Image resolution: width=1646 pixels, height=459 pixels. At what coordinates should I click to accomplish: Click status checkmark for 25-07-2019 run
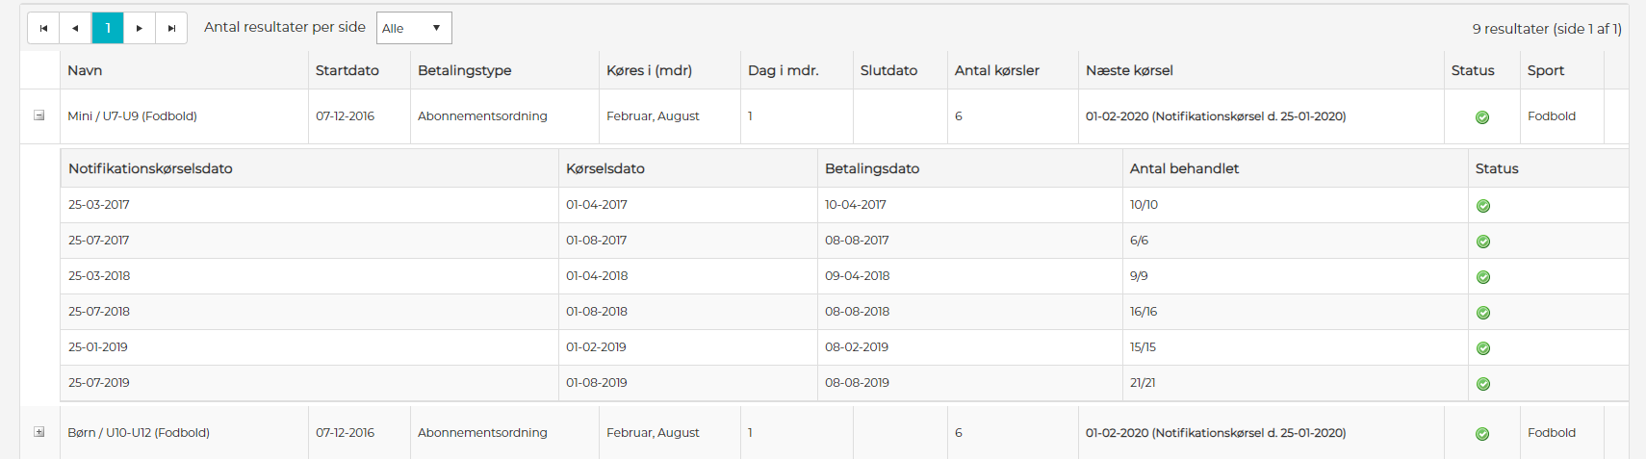1483,384
